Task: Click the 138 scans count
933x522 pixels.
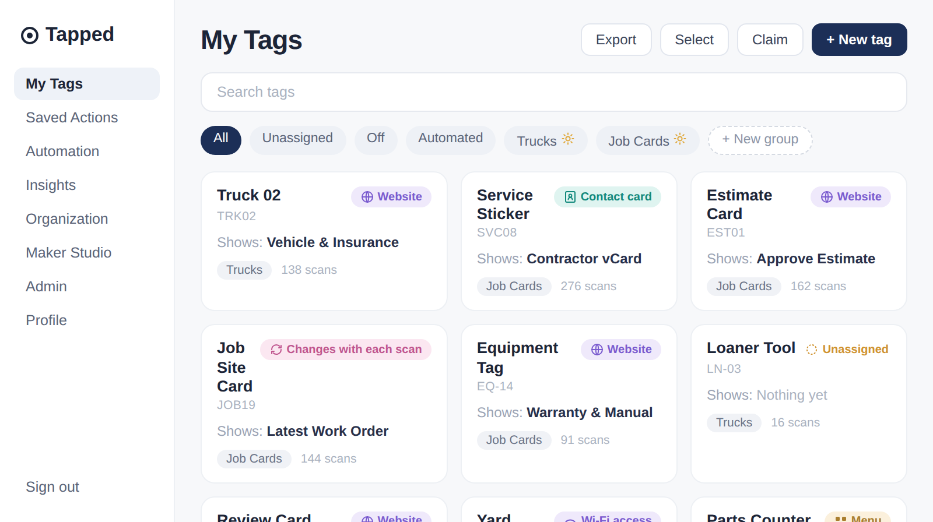Action: tap(309, 270)
